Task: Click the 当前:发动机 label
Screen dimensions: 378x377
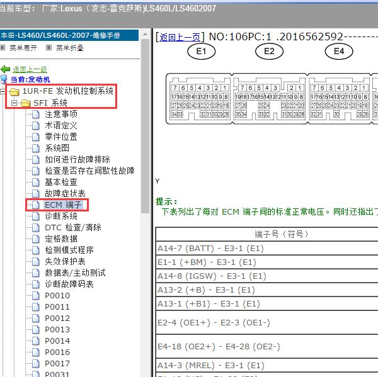Action: tap(30, 79)
